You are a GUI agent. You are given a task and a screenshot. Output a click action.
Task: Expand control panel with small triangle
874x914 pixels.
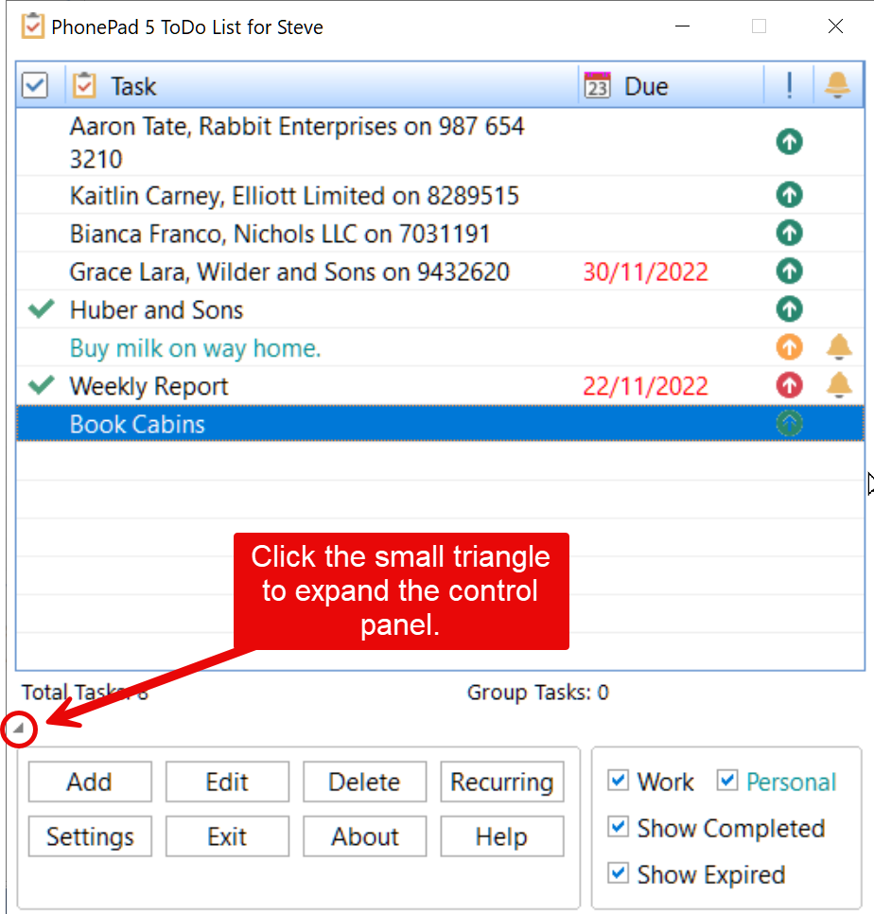(19, 728)
